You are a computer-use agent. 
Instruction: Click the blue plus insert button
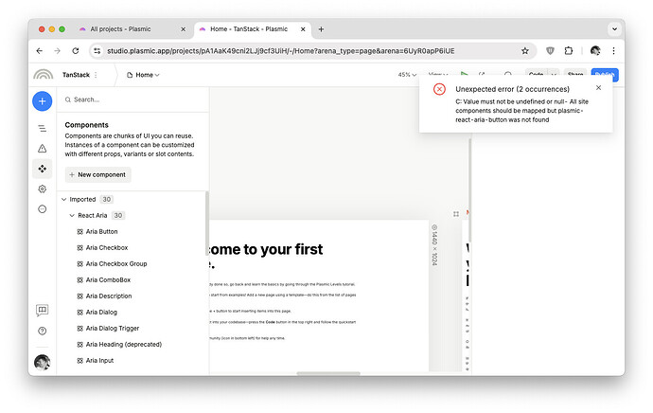[42, 100]
